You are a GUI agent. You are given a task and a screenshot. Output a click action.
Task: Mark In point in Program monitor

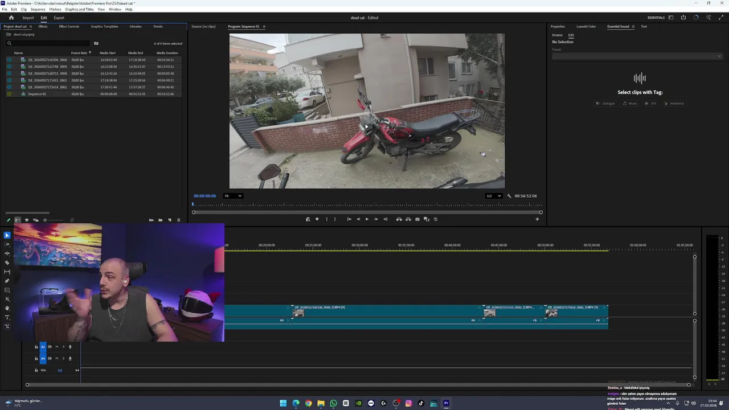tap(327, 219)
